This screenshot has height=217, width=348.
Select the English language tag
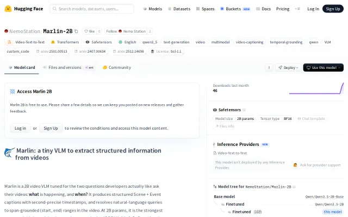click(x=127, y=42)
